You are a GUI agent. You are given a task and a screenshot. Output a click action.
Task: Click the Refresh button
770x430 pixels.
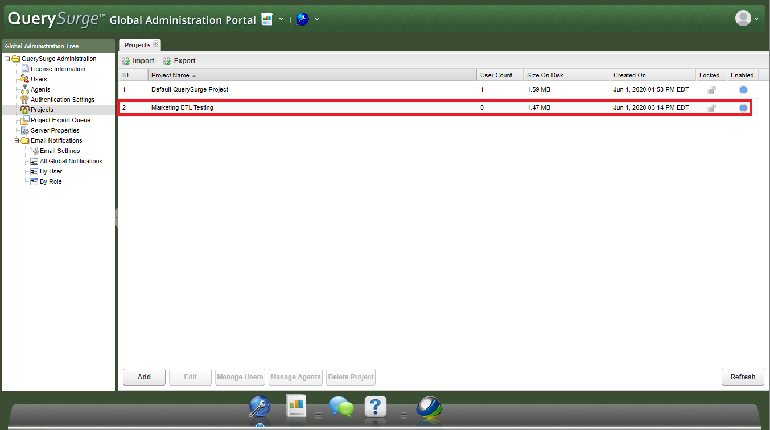click(742, 377)
